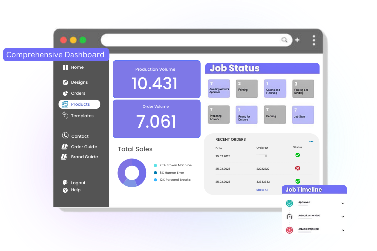Expand the Artwork Amended timeline entry
Screen dimensions: 377x251
[x=343, y=217]
